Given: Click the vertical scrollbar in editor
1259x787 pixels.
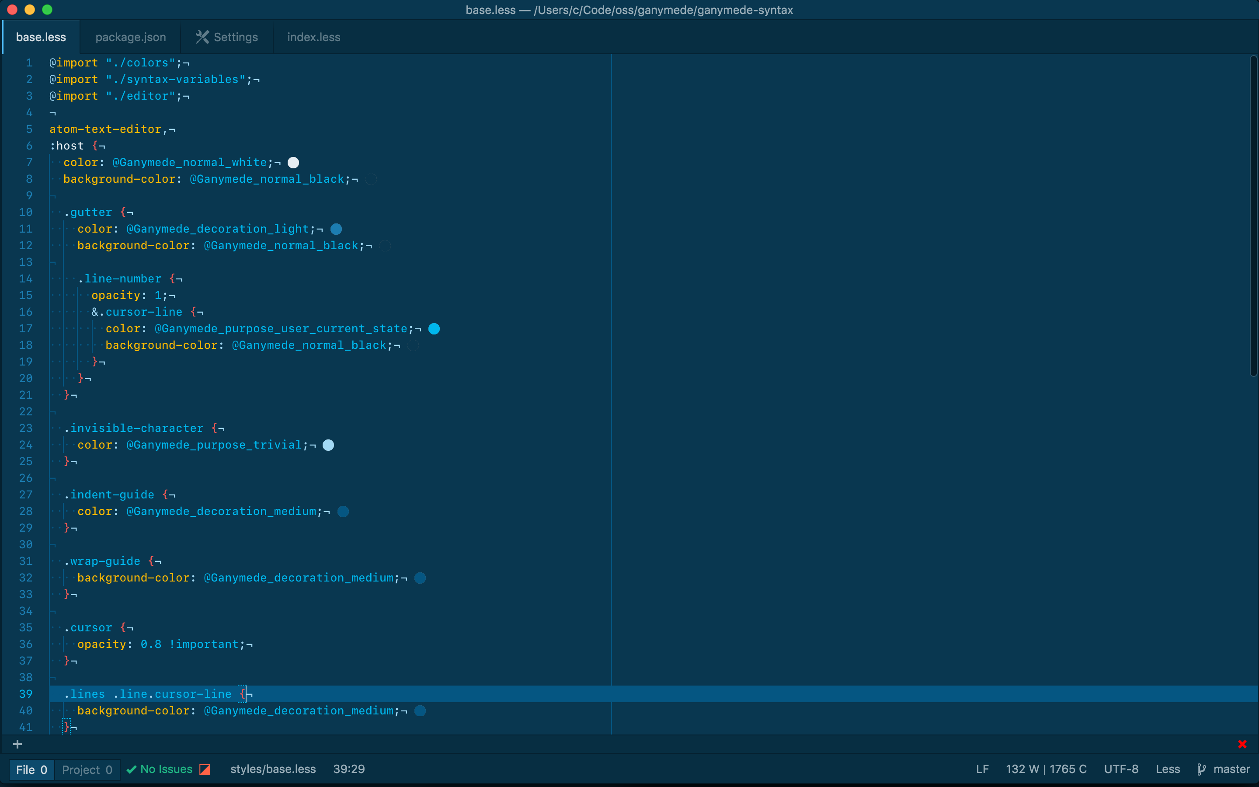Looking at the screenshot, I should [1253, 216].
